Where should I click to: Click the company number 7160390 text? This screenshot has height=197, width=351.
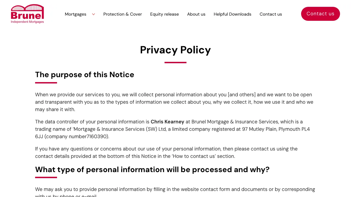pyautogui.click(x=97, y=137)
